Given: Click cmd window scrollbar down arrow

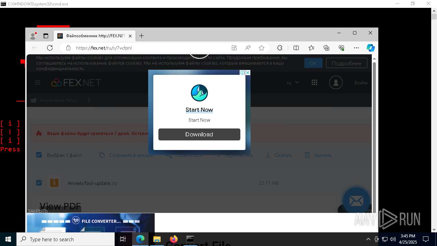Looking at the screenshot, I should [x=434, y=230].
